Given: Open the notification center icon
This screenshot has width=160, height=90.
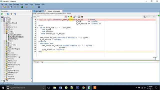Looking at the screenshot, I should [x=156, y=88].
